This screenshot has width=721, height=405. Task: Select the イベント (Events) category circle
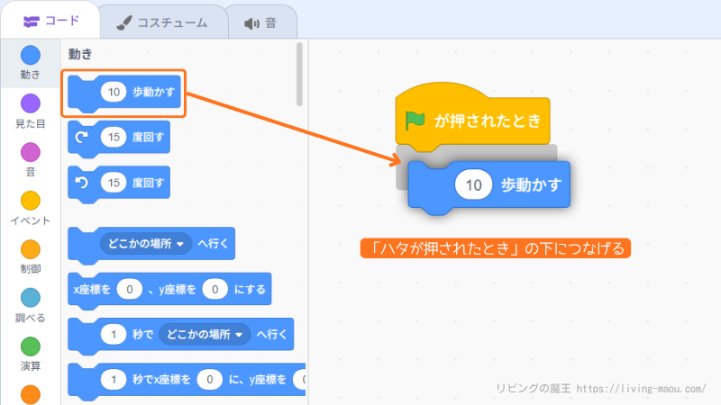pyautogui.click(x=31, y=201)
